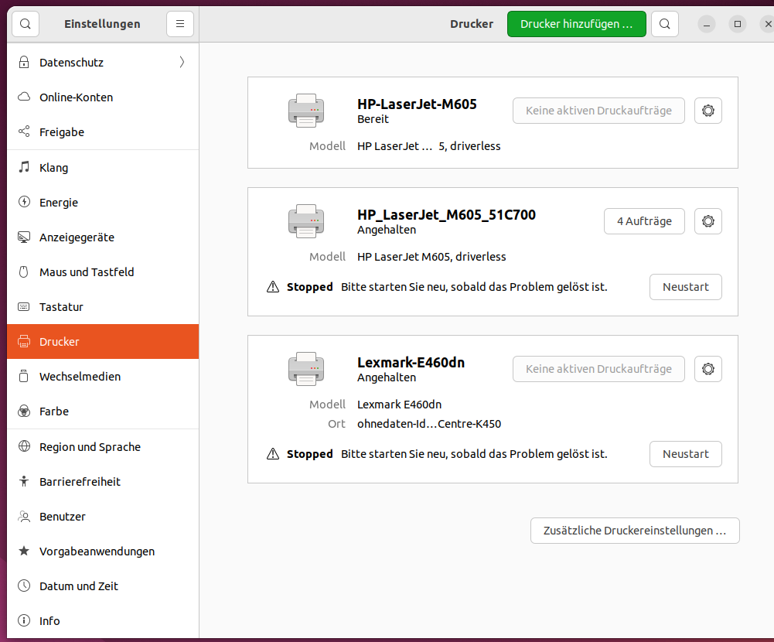Image resolution: width=774 pixels, height=642 pixels.
Task: Click the music note icon beside Klang
Action: coord(24,167)
